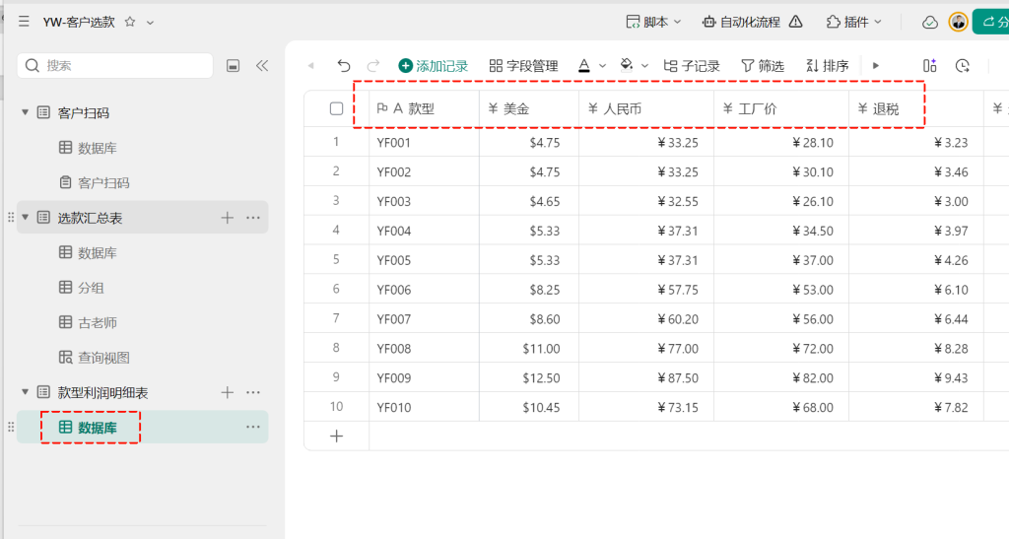This screenshot has height=539, width=1009.
Task: Open the 排序 sort tool
Action: [828, 66]
